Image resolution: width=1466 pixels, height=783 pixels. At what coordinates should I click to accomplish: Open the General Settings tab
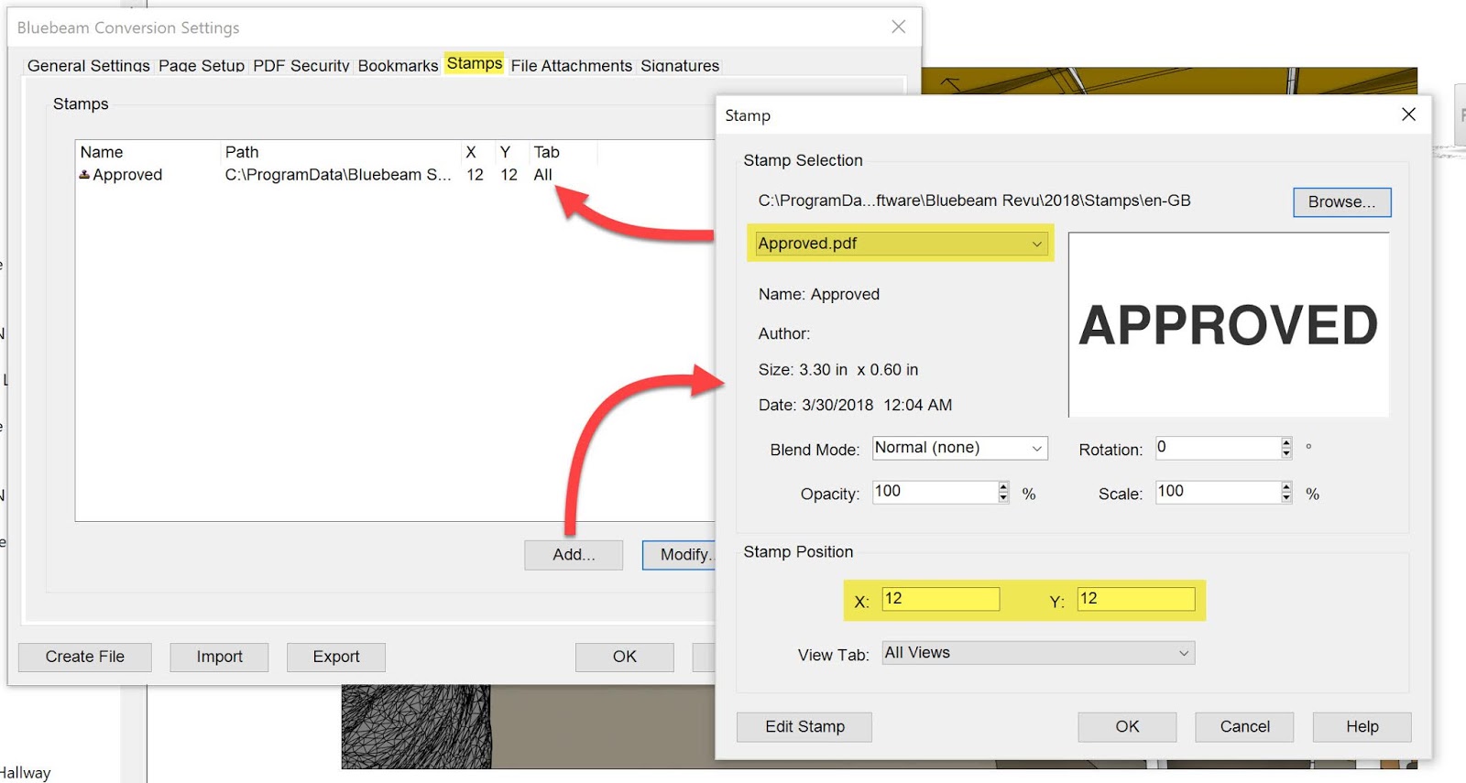pyautogui.click(x=88, y=65)
